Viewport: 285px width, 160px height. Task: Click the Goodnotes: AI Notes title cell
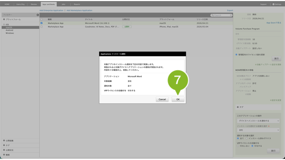coord(102,27)
